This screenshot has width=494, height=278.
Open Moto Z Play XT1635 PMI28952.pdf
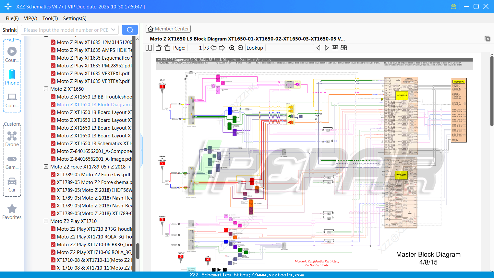click(94, 65)
